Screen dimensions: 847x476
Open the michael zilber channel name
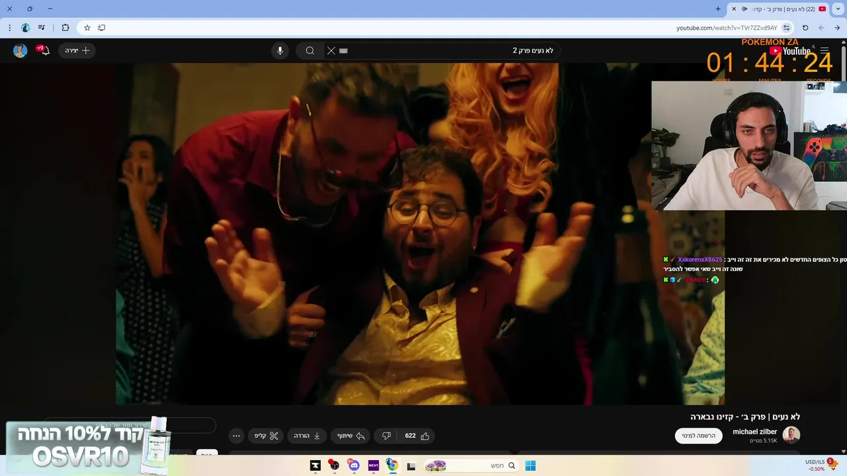click(x=755, y=432)
